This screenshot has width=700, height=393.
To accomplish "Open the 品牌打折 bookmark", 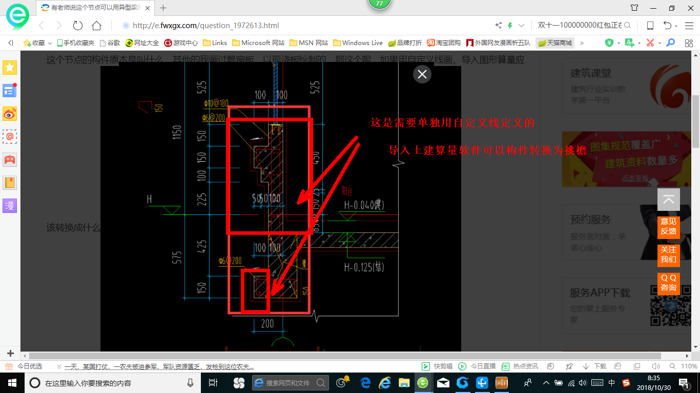I will coord(405,43).
